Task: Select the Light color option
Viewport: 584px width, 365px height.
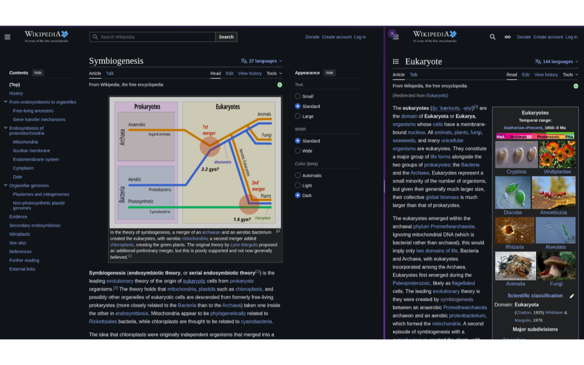Action: click(x=298, y=186)
